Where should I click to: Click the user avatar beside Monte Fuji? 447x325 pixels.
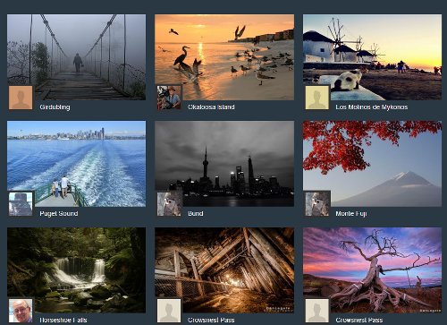(317, 204)
